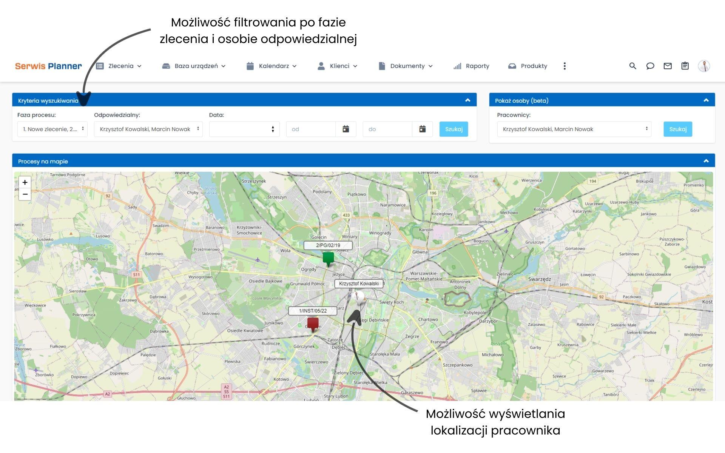Open the clipboard tasks icon
Screen dimensions: 725x453
(685, 66)
